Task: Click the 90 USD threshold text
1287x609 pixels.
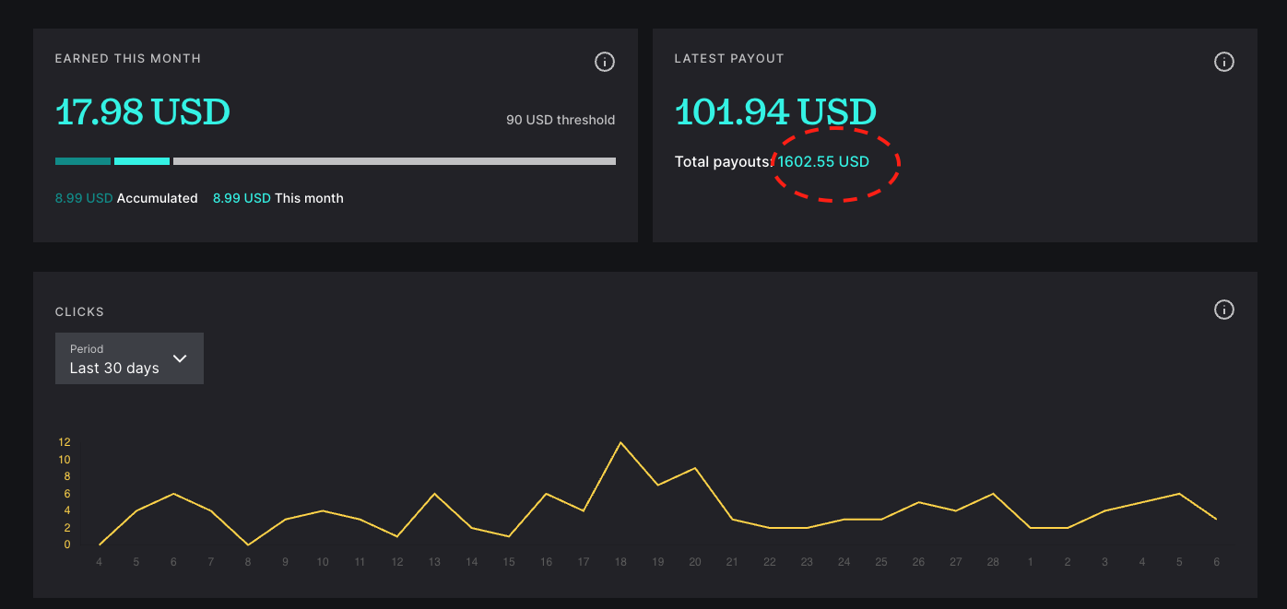Action: click(560, 120)
